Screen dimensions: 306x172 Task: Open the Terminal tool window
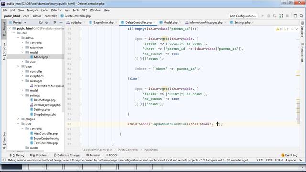click(93, 155)
